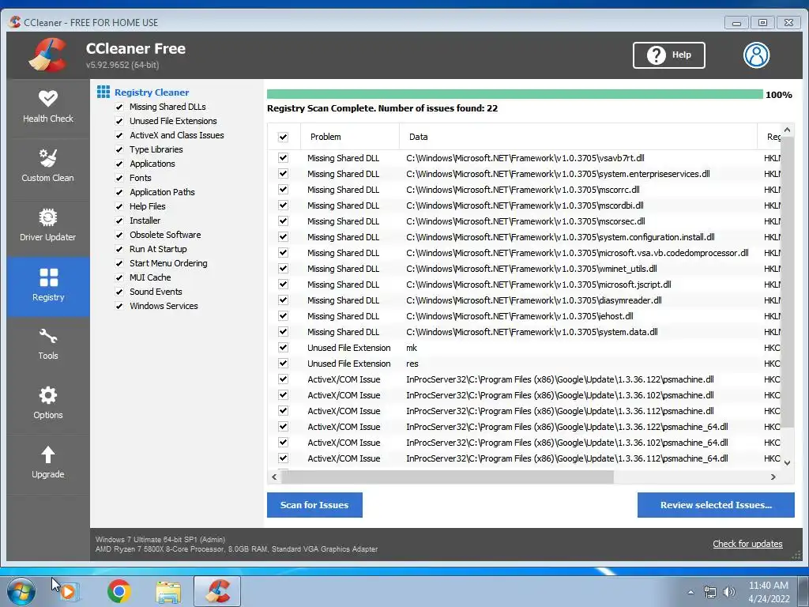Viewport: 809px width, 607px height.
Task: Click the user account profile icon
Action: [x=756, y=55]
